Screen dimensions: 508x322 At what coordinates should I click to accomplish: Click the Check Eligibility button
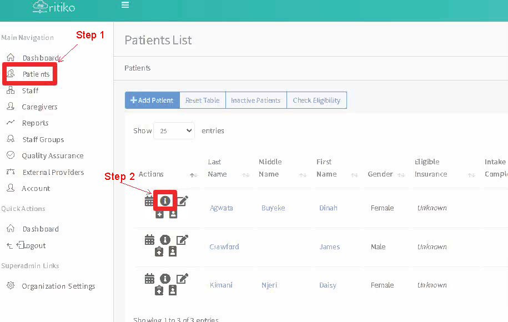pos(316,100)
